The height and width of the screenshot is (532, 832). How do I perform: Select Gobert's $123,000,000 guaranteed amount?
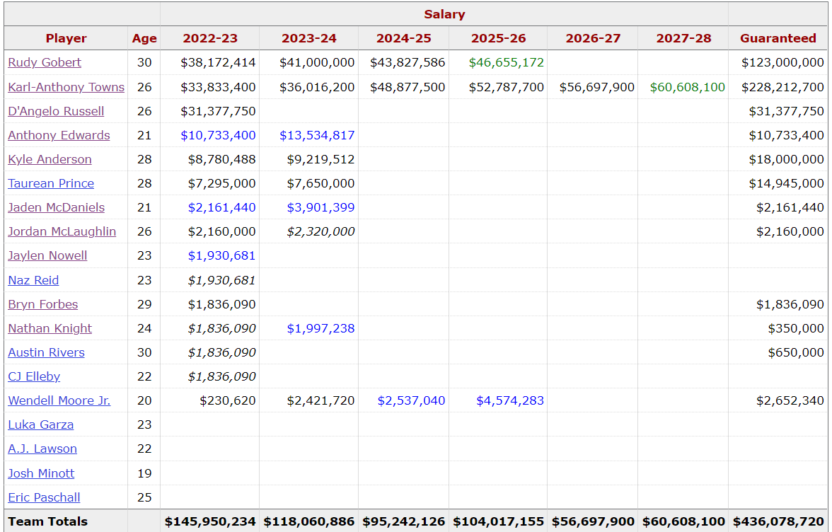(782, 62)
